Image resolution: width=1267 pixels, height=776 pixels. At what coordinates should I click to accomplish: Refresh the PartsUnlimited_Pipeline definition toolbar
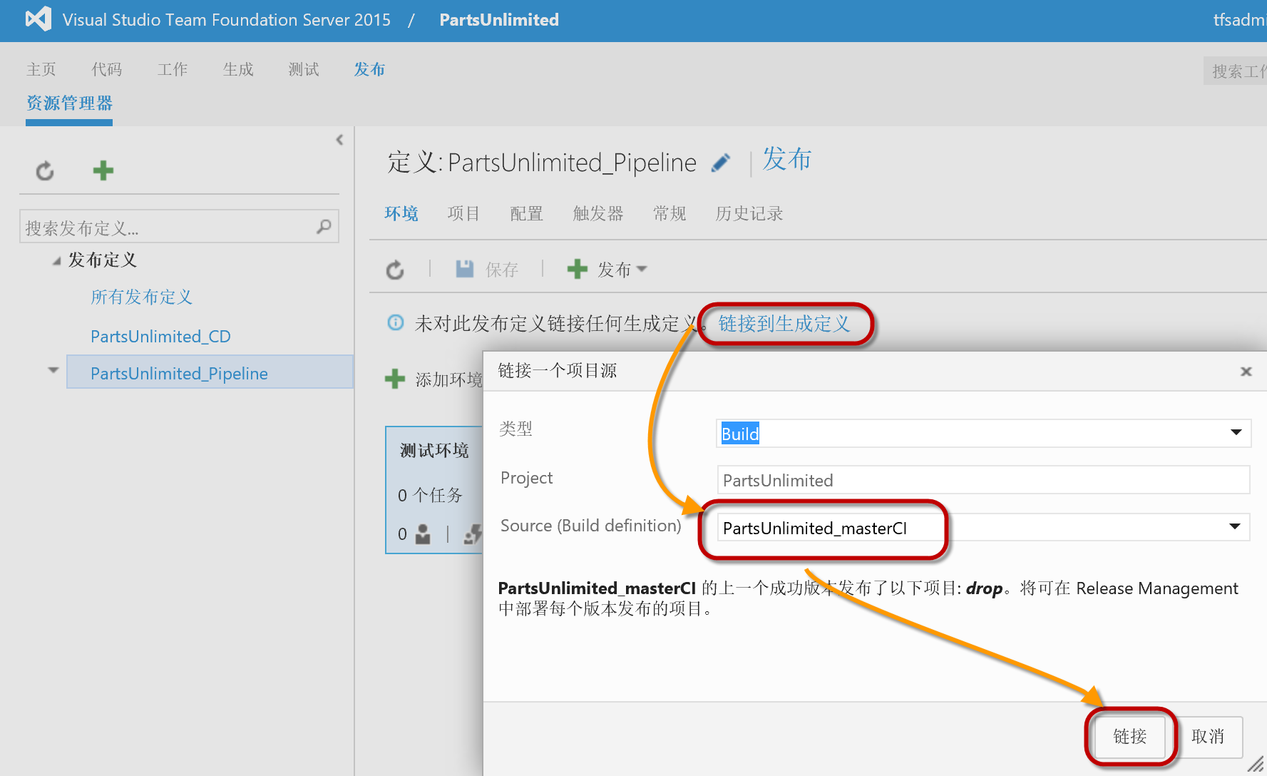pyautogui.click(x=395, y=270)
